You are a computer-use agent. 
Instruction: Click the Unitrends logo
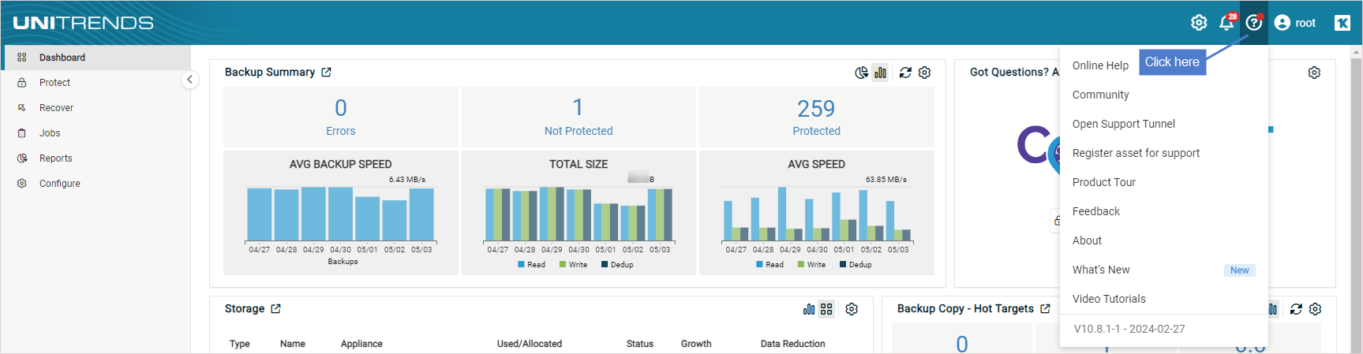point(83,23)
